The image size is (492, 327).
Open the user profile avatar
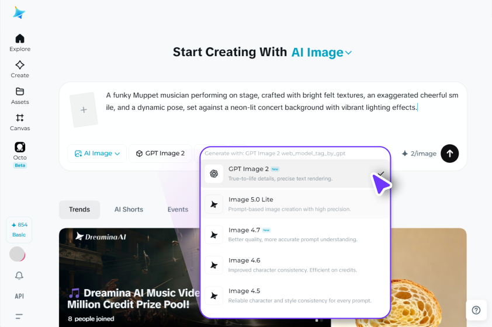click(18, 254)
